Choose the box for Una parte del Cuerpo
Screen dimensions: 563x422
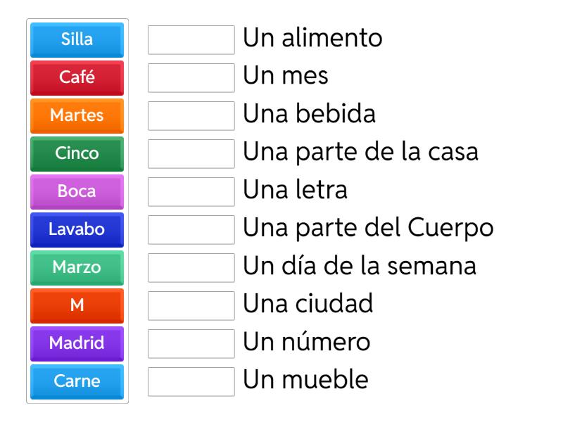tap(191, 230)
